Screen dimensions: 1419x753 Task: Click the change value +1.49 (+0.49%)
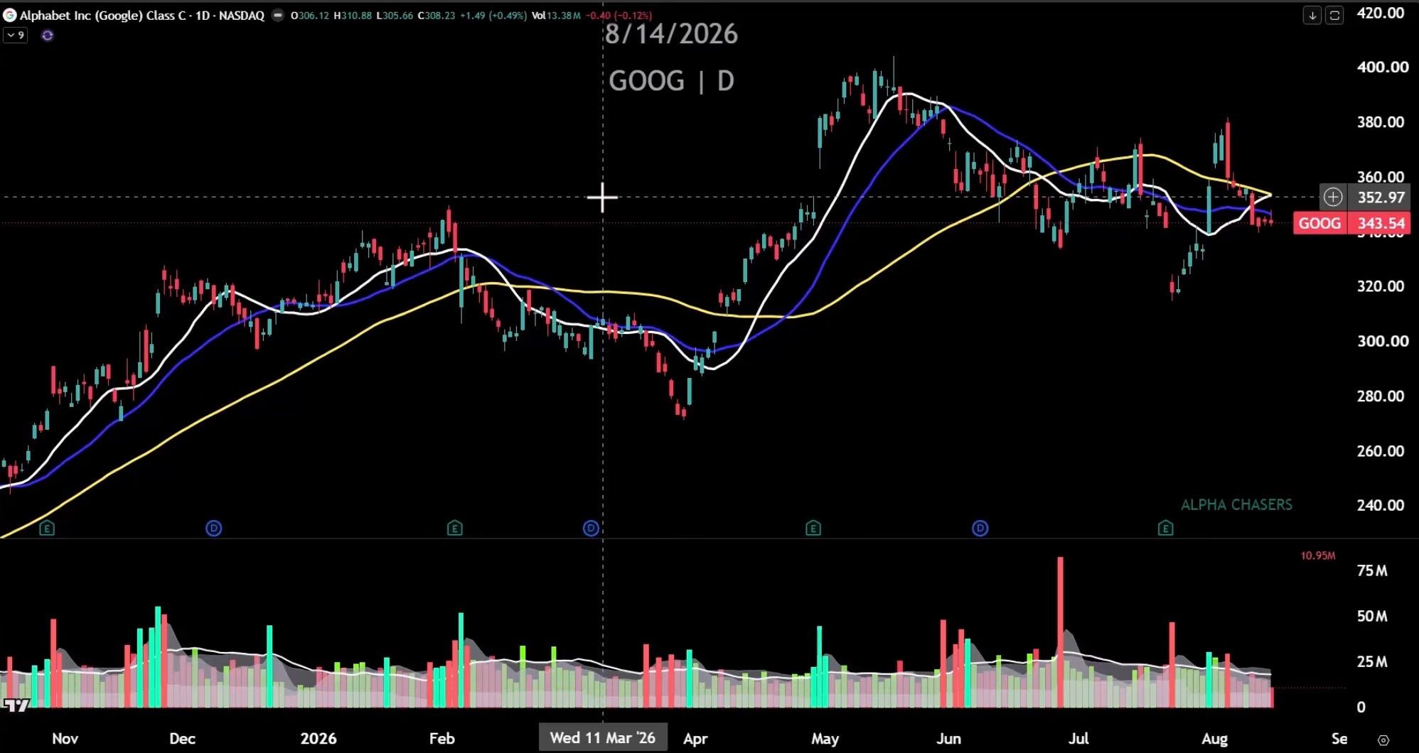pos(493,15)
